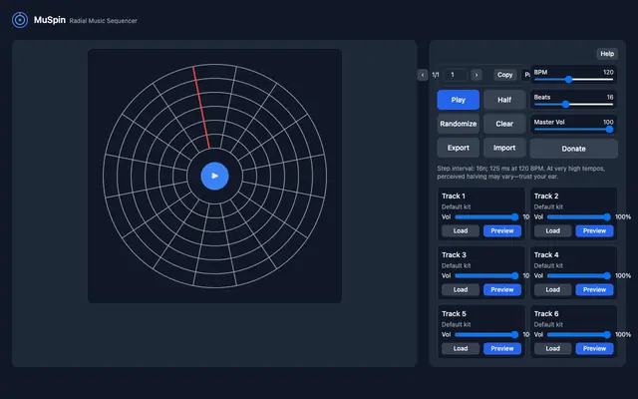The width and height of the screenshot is (638, 399).
Task: Preview Track 5 sound
Action: click(502, 348)
